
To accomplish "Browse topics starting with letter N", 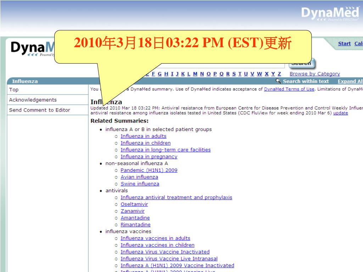I will [x=202, y=74].
